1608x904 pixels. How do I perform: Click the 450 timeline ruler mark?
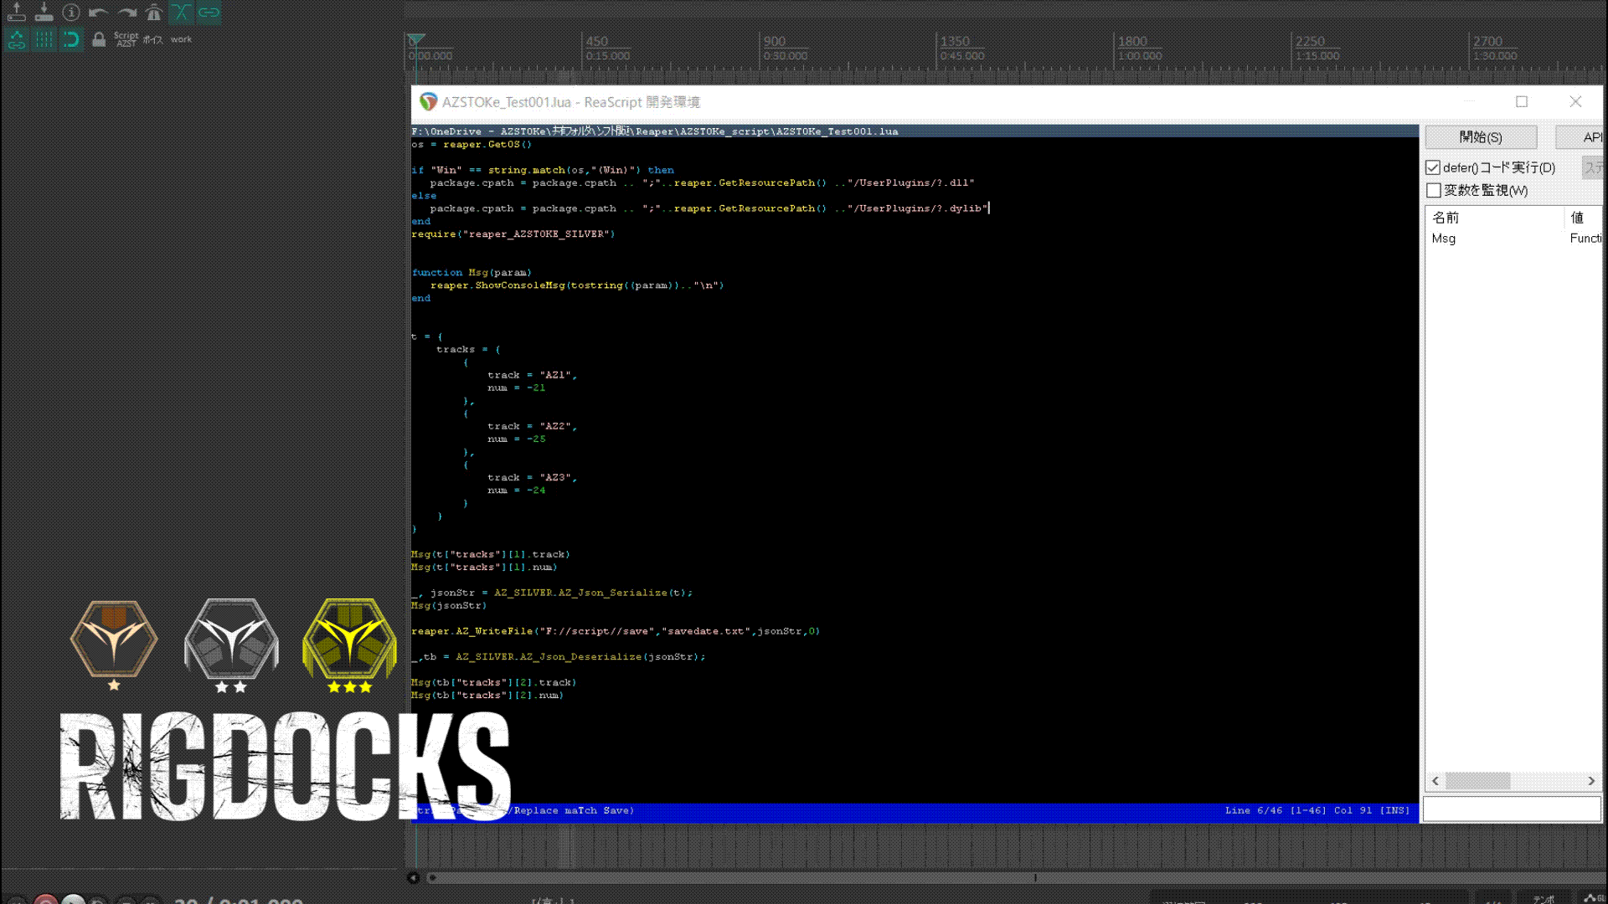(597, 41)
